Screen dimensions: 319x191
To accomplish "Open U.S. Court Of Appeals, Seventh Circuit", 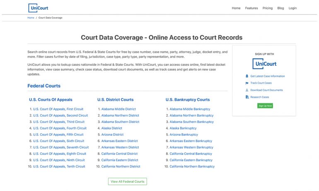I will click(x=61, y=147).
